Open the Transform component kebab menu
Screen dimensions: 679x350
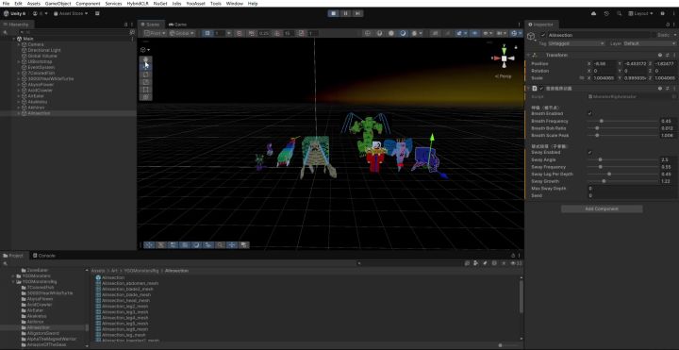coord(673,55)
